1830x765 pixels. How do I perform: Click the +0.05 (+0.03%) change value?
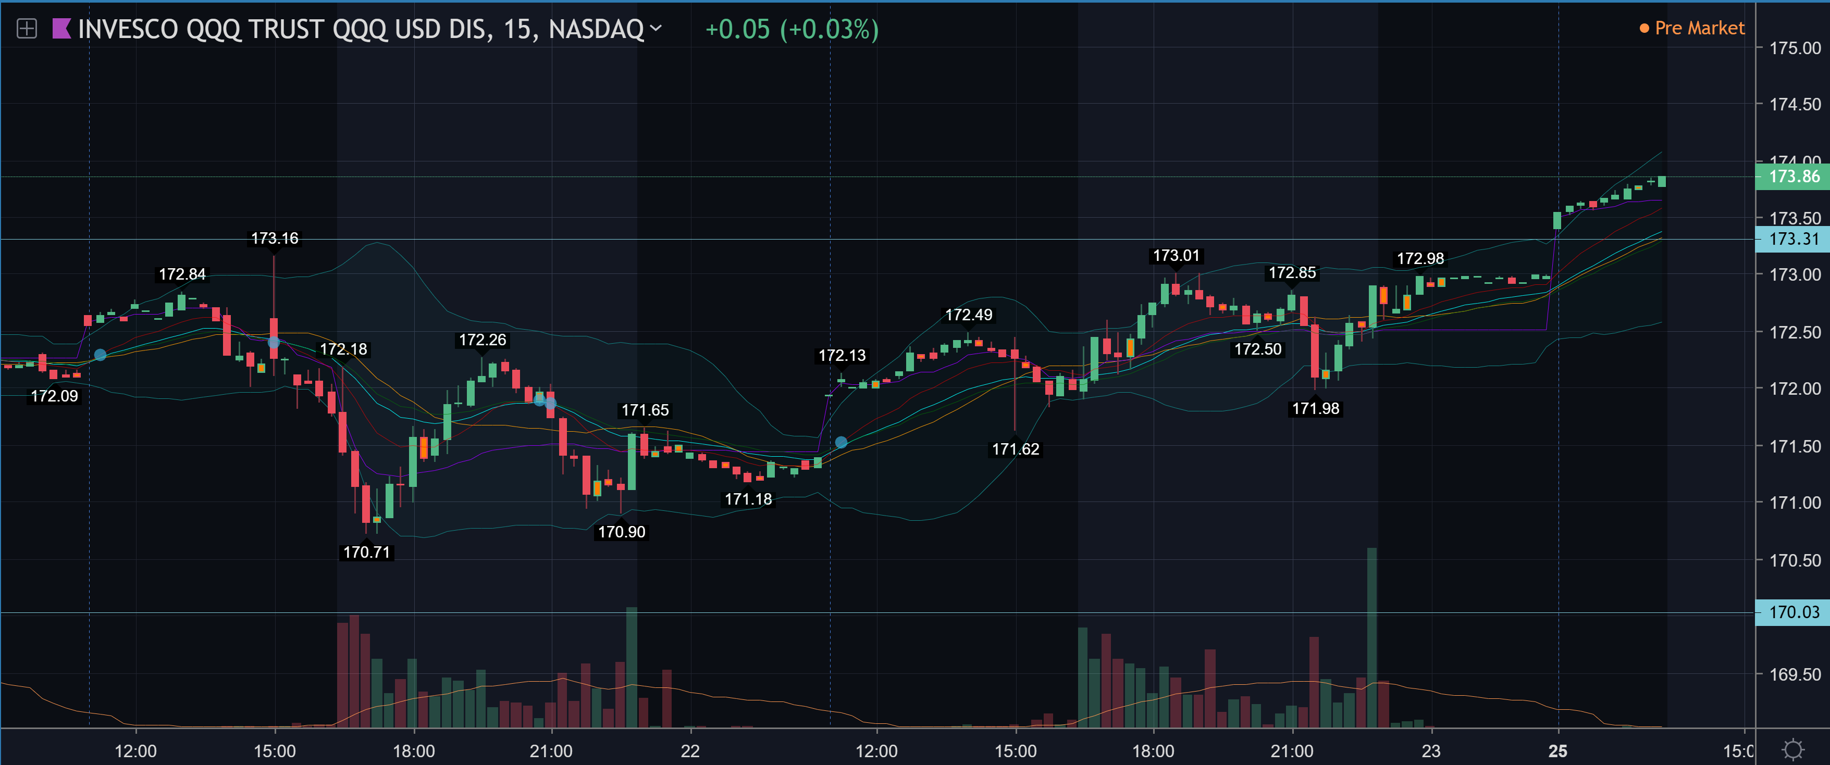792,29
